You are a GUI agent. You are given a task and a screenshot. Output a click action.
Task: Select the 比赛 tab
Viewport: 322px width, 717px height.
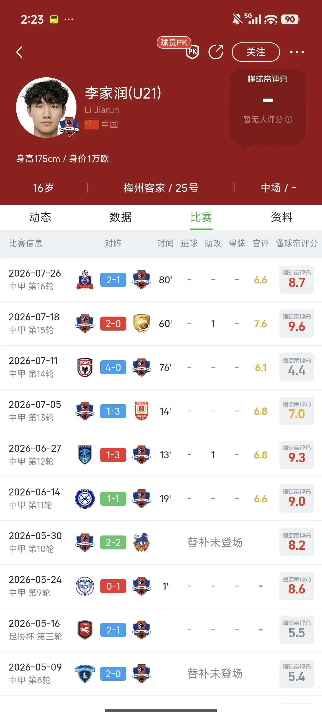(201, 217)
